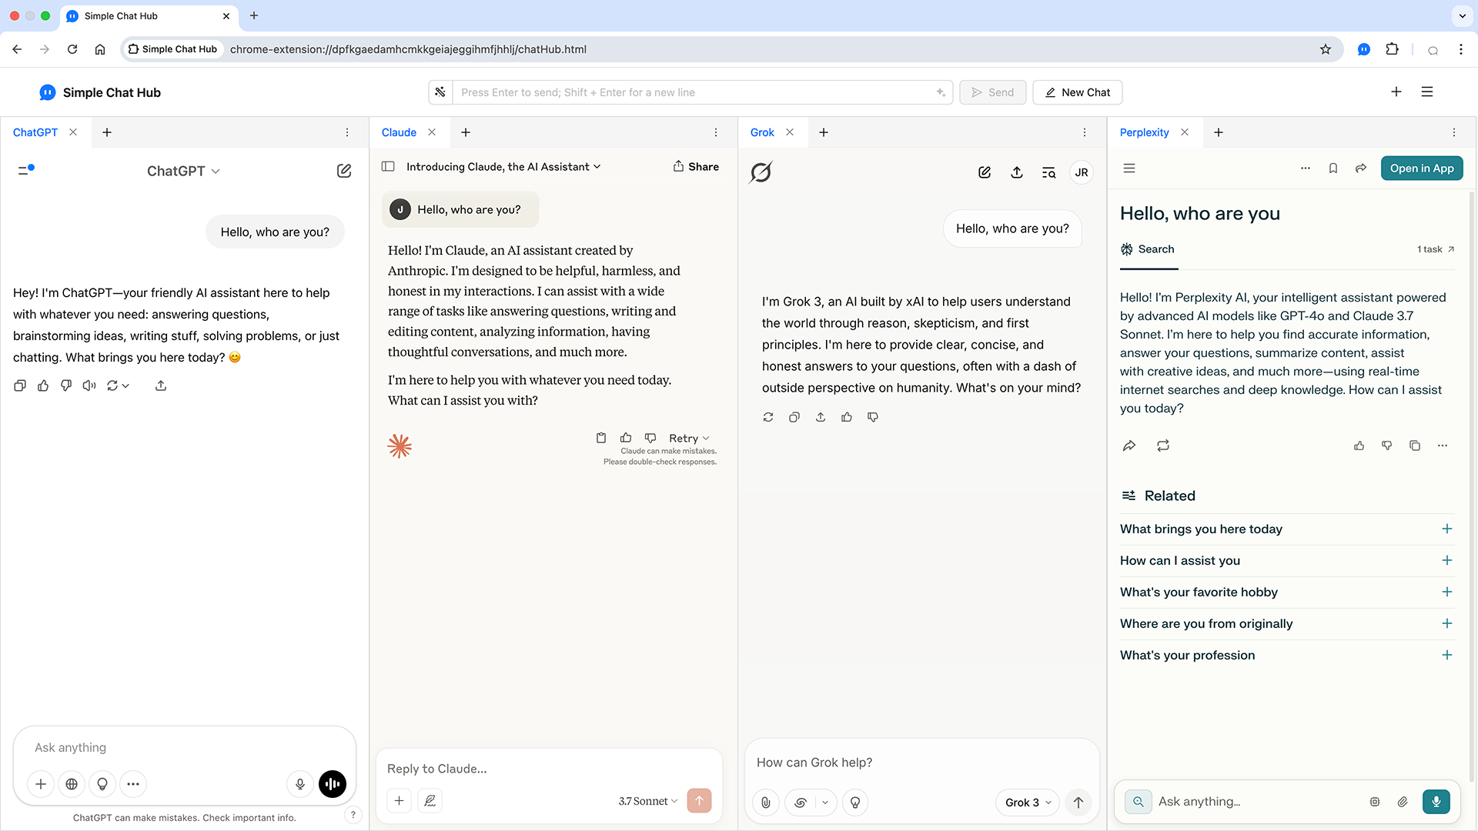The width and height of the screenshot is (1478, 831).
Task: Open the Grok 3 model selector
Action: [x=1028, y=803]
